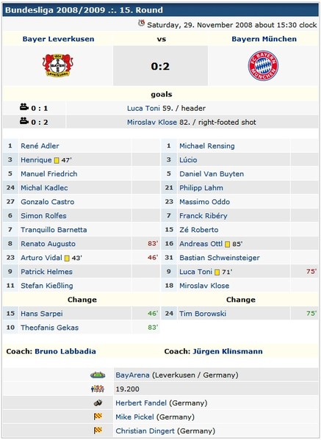Open goal scorer Miroslav Klose link
This screenshot has width=321, height=440.
152,123
